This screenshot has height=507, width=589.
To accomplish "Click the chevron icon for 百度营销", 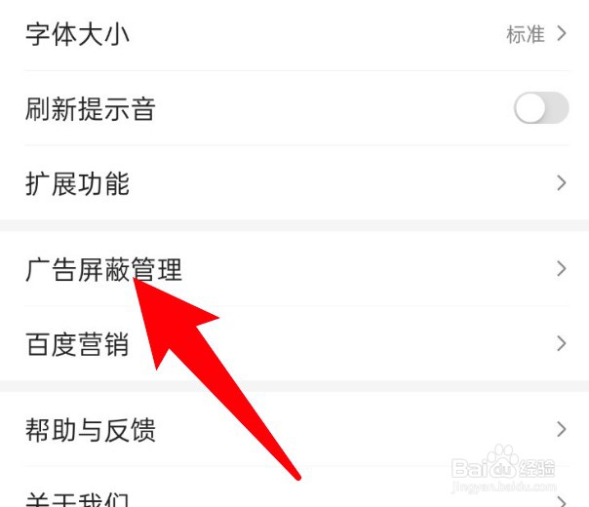I will [x=562, y=343].
